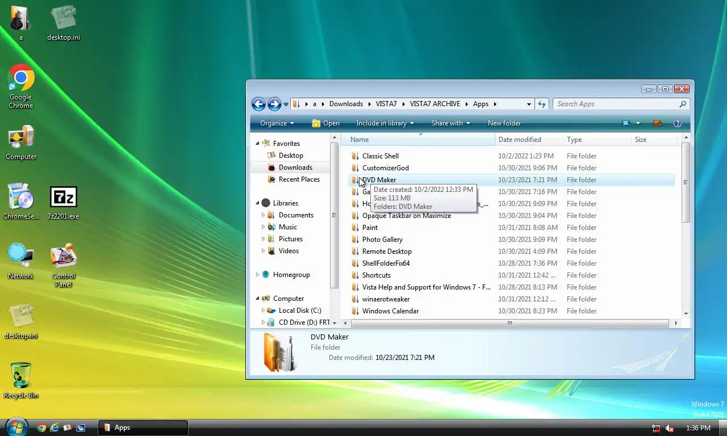Open address bar history dropdown arrow
This screenshot has height=436, width=727.
tap(529, 104)
